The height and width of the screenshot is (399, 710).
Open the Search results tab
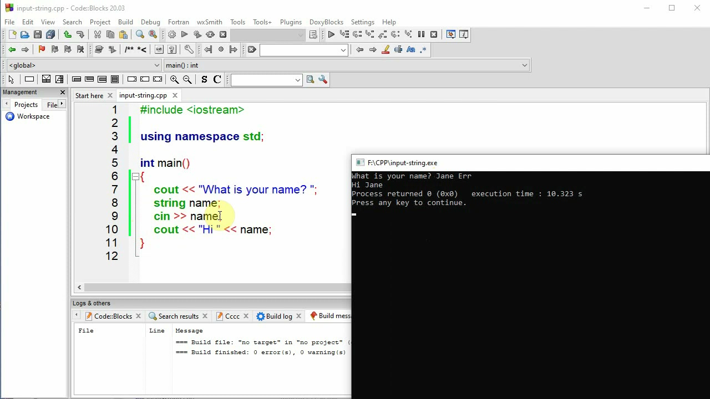(179, 316)
